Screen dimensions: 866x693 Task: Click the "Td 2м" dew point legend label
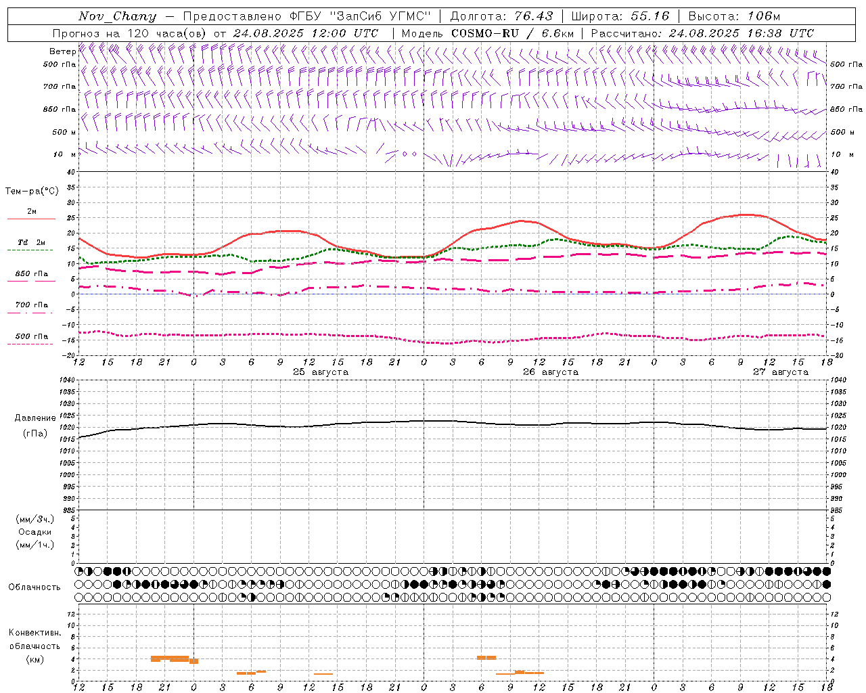coord(31,242)
